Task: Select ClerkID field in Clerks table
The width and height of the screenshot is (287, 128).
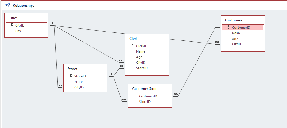Action: (142, 46)
